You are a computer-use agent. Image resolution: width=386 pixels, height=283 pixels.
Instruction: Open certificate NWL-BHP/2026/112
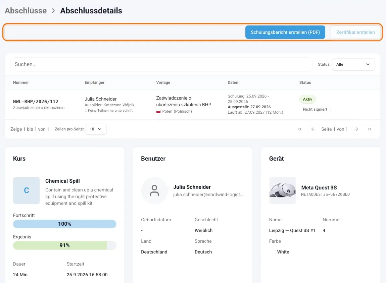click(36, 102)
